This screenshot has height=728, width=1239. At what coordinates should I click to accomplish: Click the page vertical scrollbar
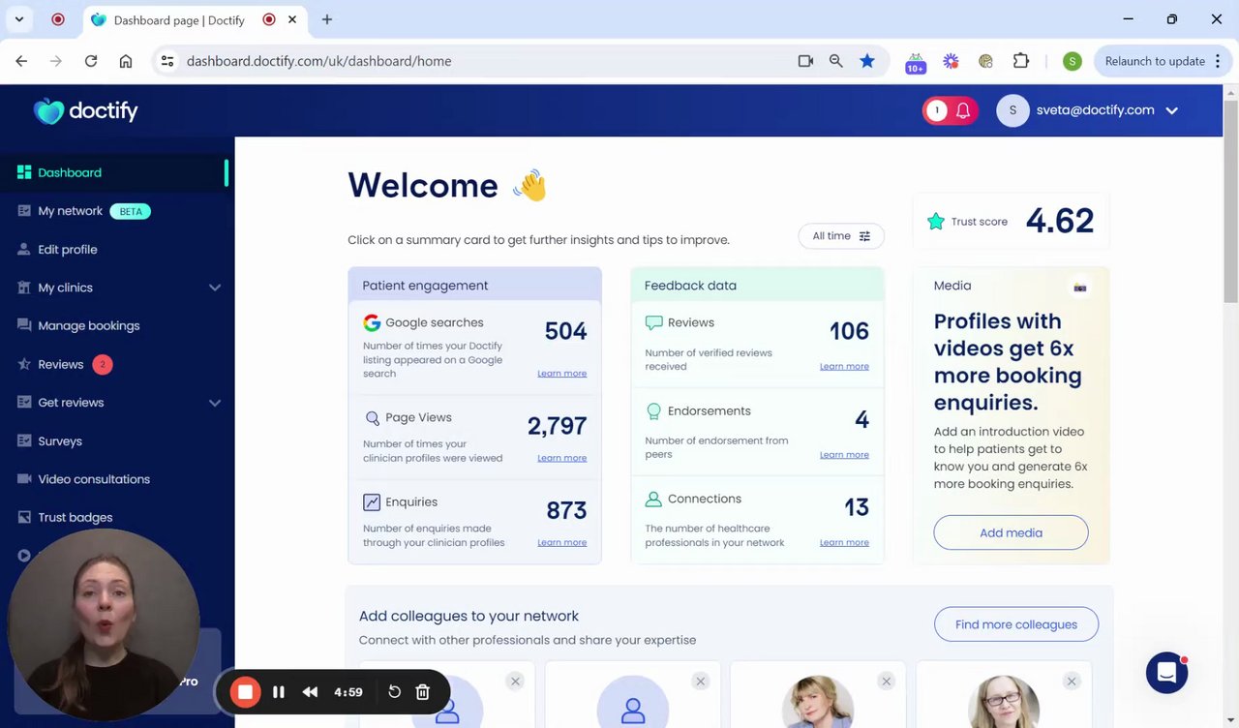tap(1231, 202)
